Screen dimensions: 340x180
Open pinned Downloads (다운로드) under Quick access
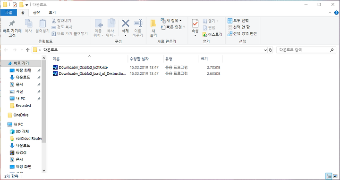(23, 77)
